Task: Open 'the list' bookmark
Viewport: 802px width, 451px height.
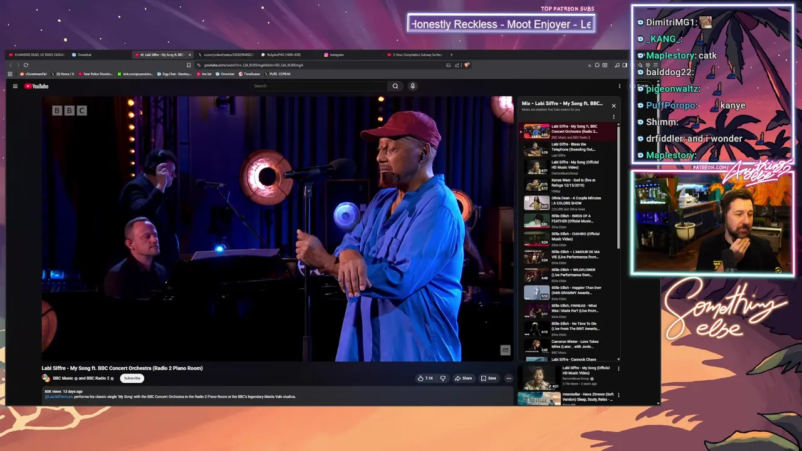Action: 204,74
